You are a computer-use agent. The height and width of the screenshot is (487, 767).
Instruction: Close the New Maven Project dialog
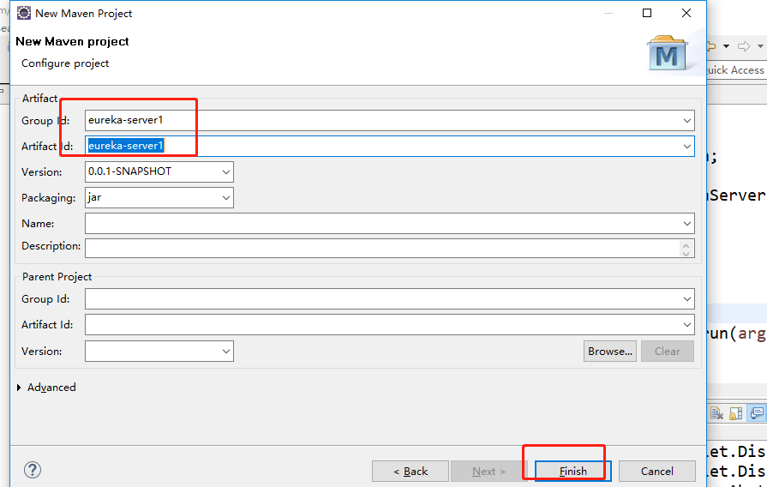[686, 13]
